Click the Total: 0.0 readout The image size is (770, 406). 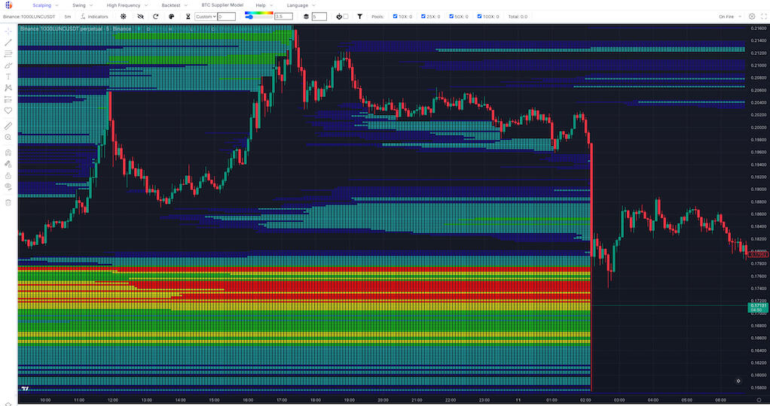click(518, 17)
